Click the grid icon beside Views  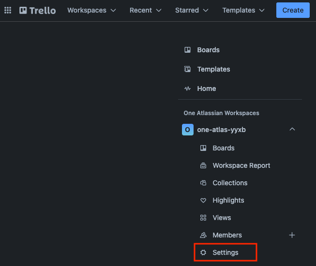203,218
